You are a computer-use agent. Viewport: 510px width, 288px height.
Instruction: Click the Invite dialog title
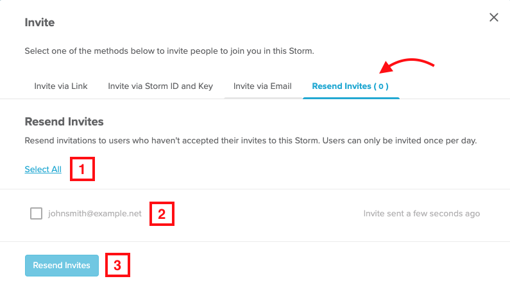pos(40,22)
